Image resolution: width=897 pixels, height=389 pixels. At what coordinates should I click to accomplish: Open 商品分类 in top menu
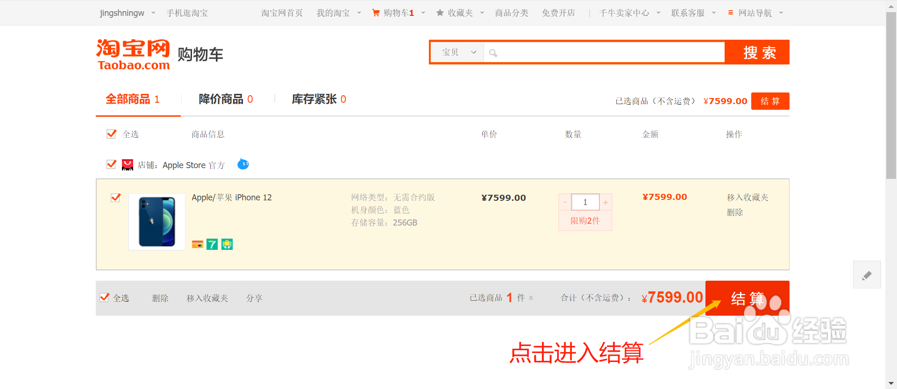[512, 13]
